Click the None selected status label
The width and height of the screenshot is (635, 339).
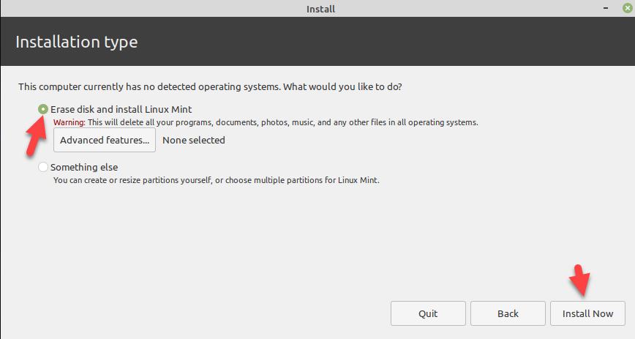pyautogui.click(x=194, y=140)
